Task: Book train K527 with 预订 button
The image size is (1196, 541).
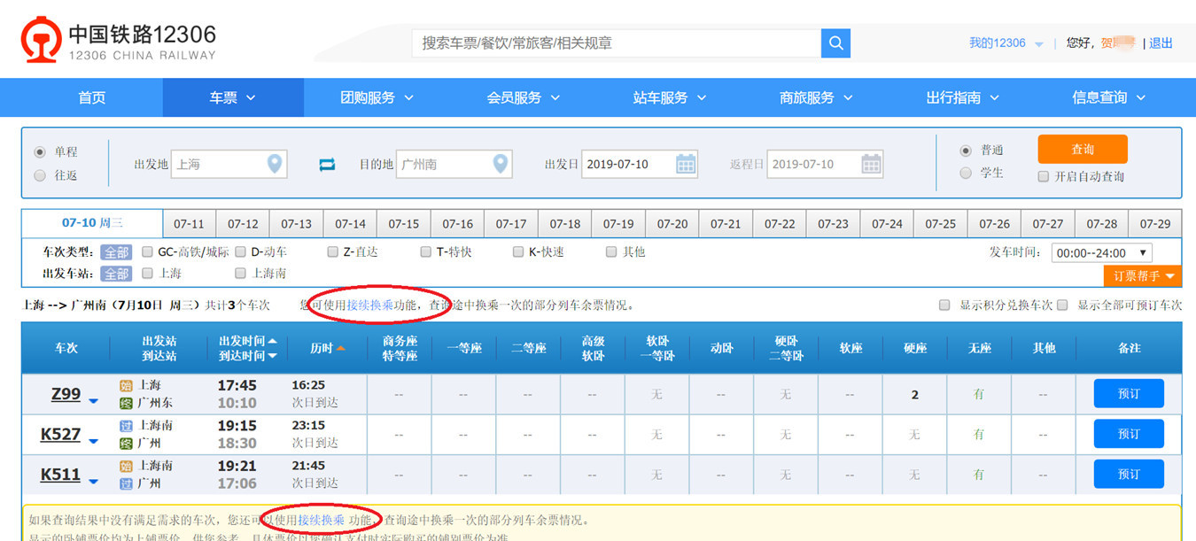Action: (1128, 434)
